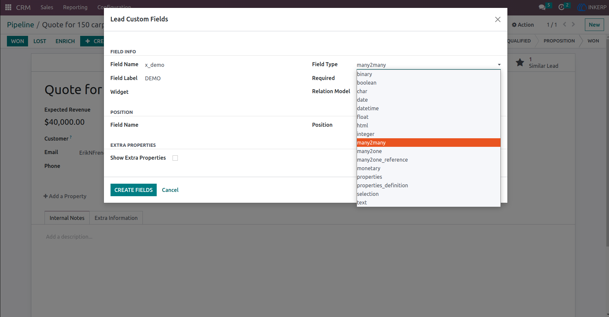Close the Lead Custom Fields dialog
The width and height of the screenshot is (609, 317).
point(497,19)
